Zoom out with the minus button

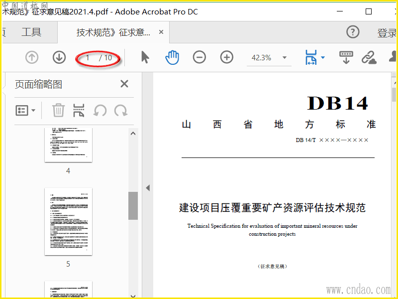coord(199,57)
